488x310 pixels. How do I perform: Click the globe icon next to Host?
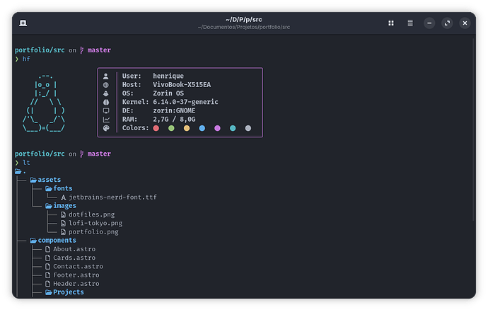[106, 84]
